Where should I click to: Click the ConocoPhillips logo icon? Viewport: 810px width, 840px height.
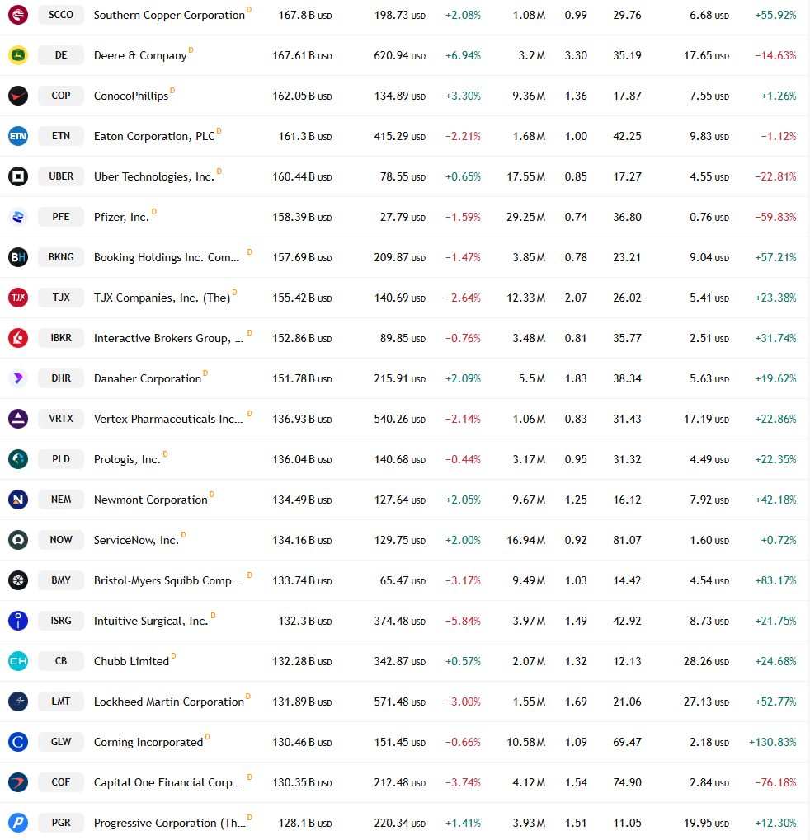pos(18,96)
